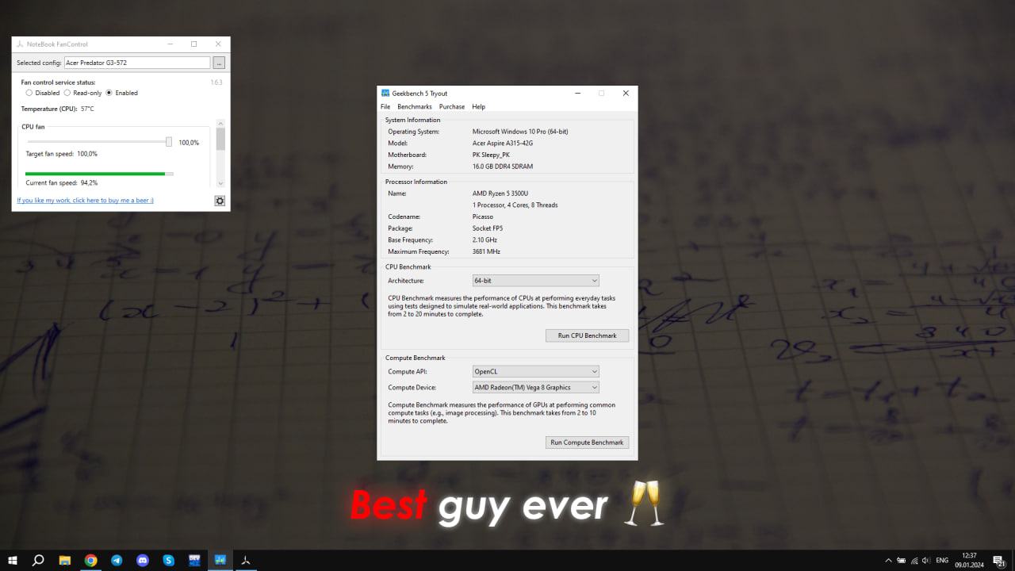
Task: Open the Geekbench Benchmarks menu
Action: pyautogui.click(x=415, y=106)
